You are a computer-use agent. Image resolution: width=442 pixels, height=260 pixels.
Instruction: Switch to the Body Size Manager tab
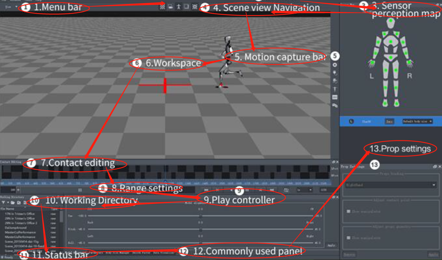point(117,253)
